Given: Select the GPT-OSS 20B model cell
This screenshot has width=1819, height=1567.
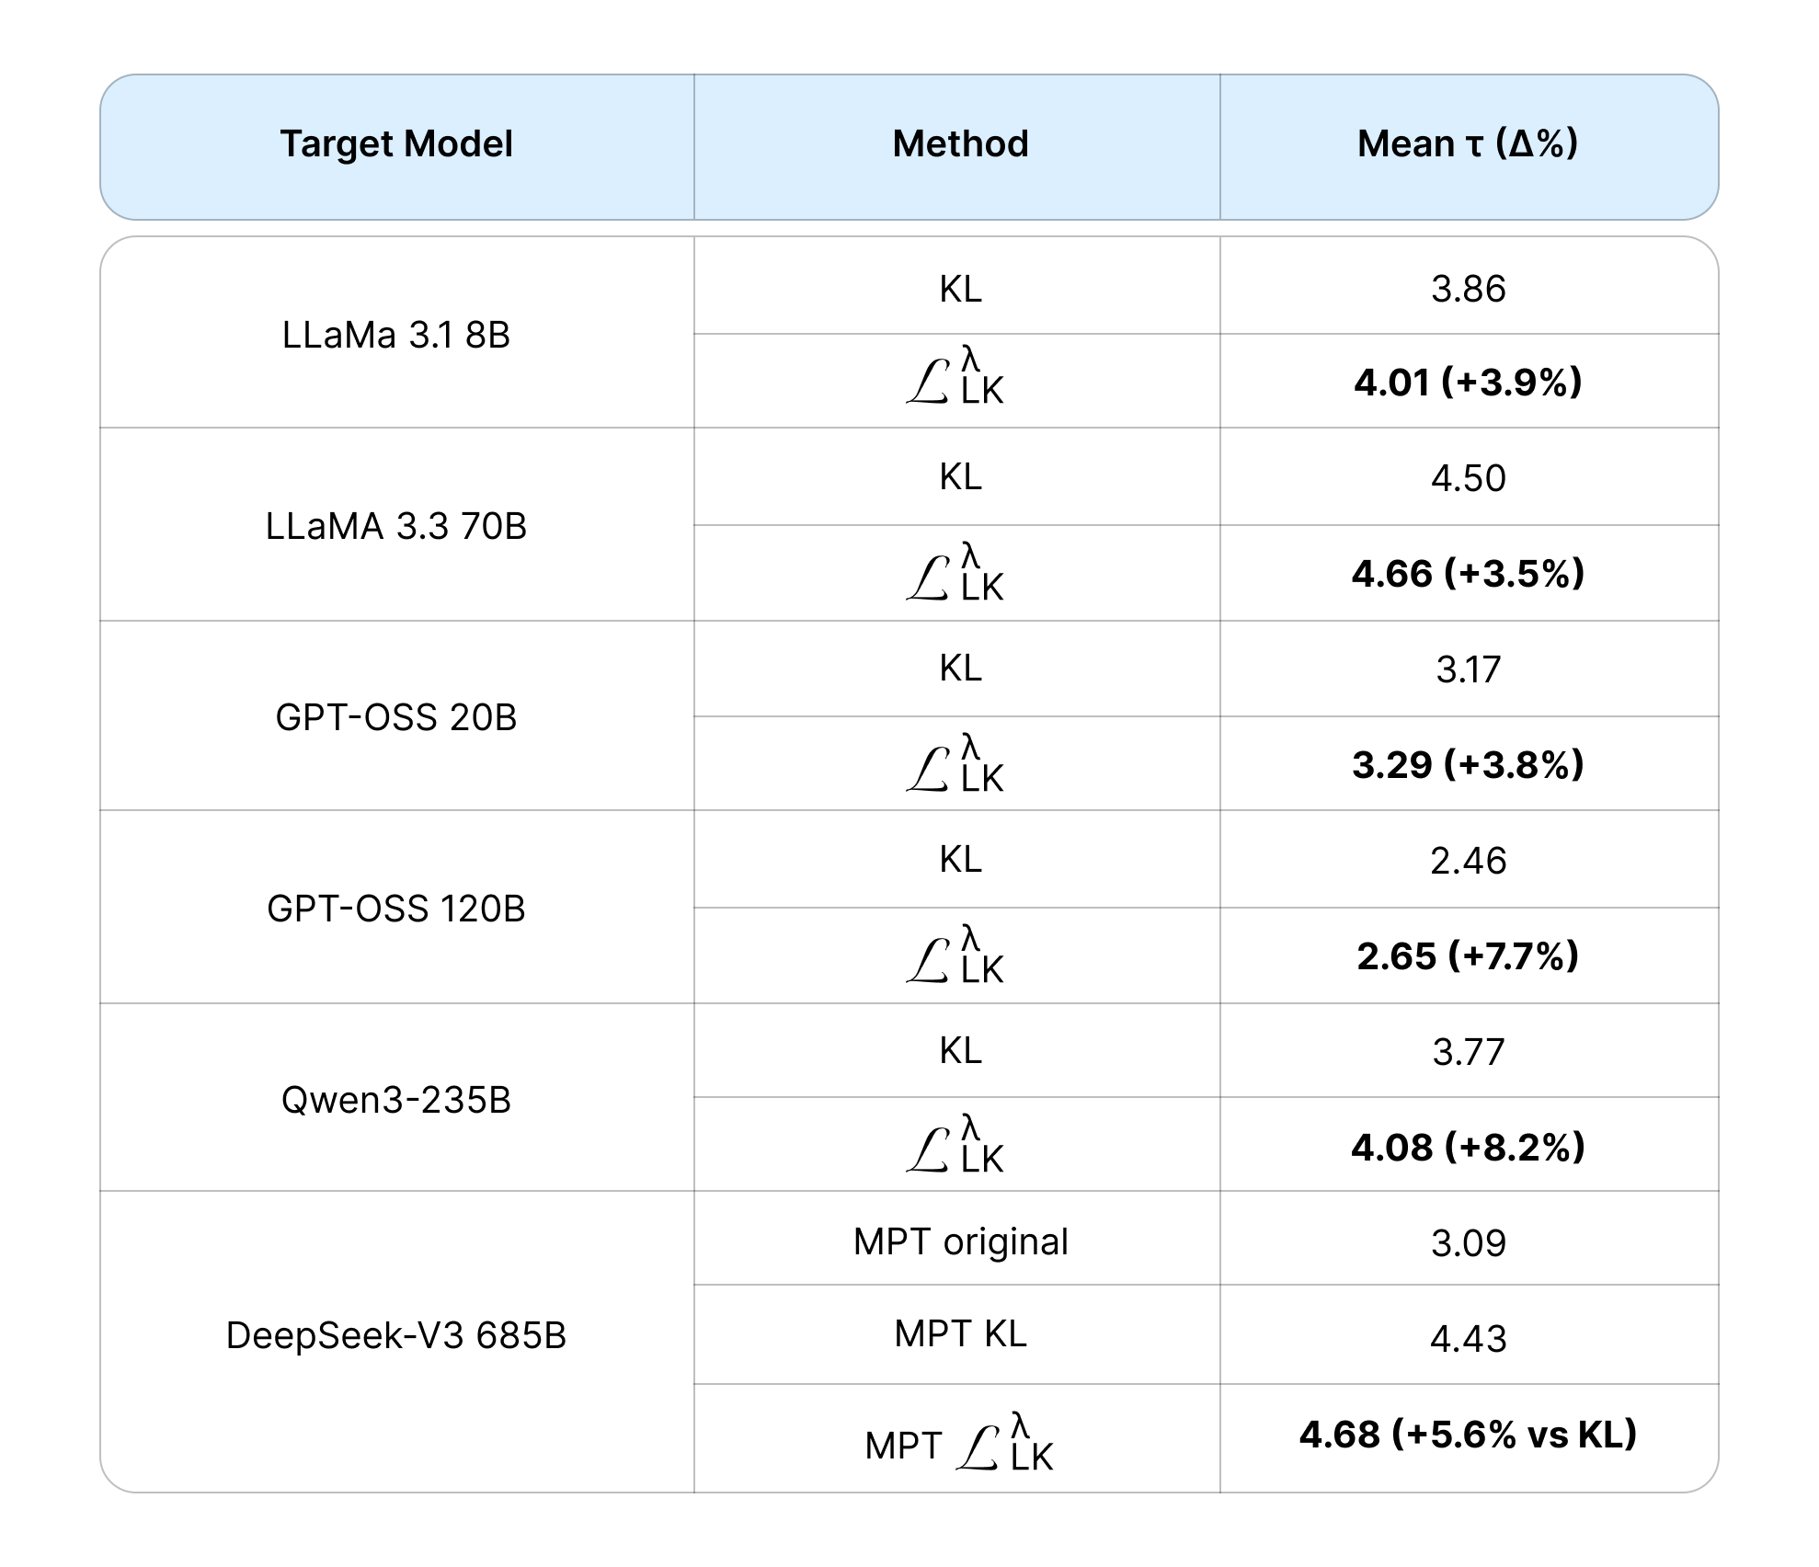Looking at the screenshot, I should (396, 717).
